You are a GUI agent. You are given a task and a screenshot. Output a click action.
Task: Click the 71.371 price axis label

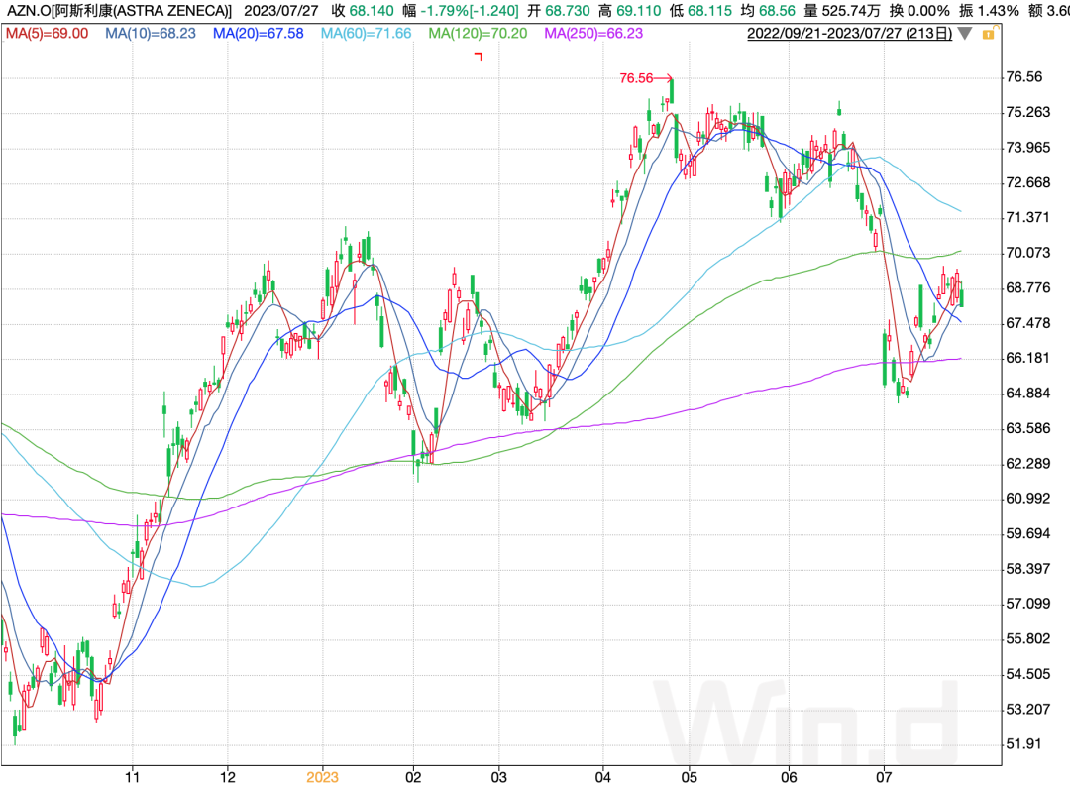1028,218
